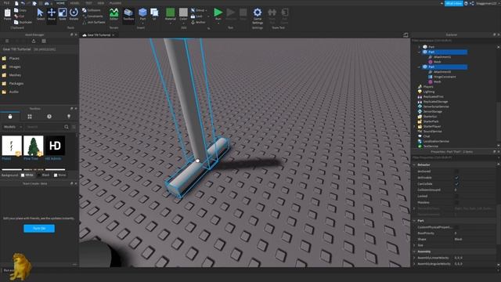
Task: Select the Pine Tree toolbox thumbnail
Action: (34, 146)
